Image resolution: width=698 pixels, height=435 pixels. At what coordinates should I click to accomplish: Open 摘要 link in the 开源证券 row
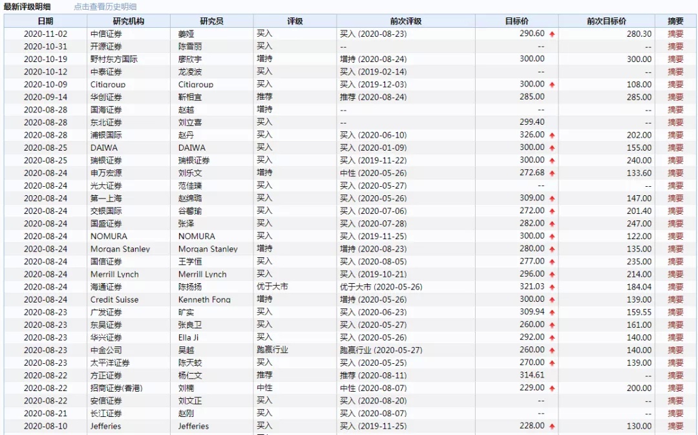[x=675, y=47]
